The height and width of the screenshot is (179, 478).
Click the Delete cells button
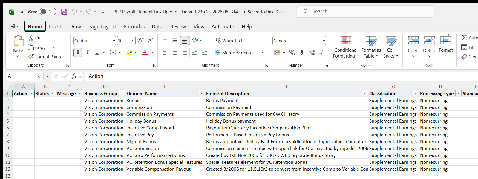click(430, 47)
